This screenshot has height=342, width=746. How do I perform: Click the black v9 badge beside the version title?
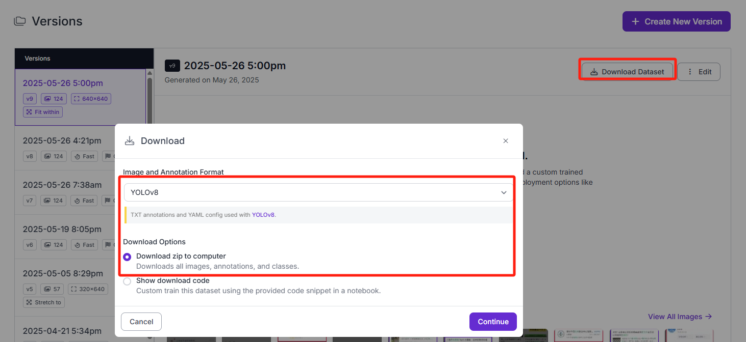172,66
